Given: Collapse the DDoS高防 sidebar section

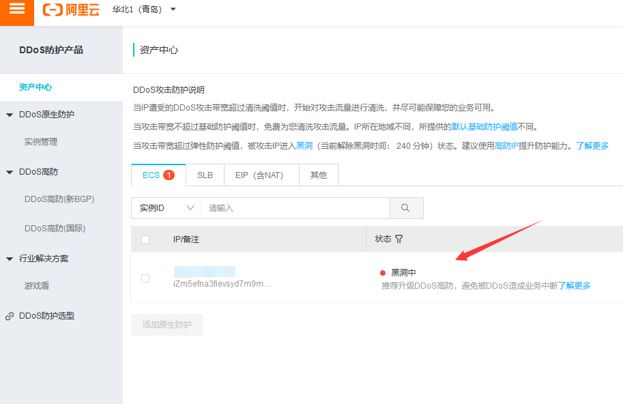Looking at the screenshot, I should (x=10, y=173).
